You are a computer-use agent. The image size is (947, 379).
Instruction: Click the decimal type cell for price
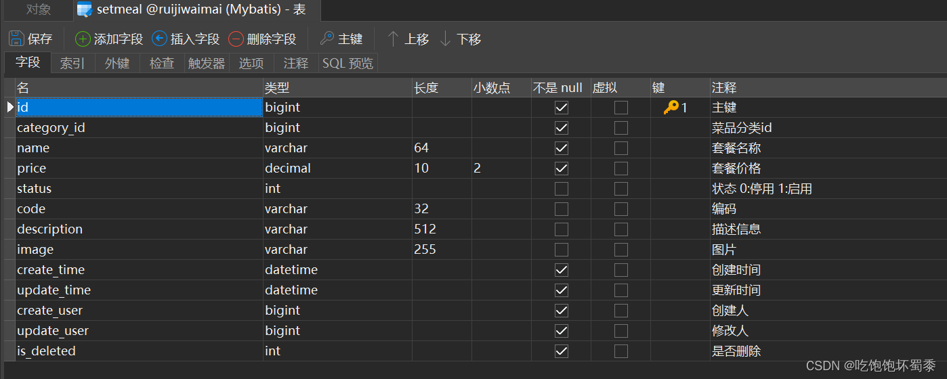(x=337, y=169)
